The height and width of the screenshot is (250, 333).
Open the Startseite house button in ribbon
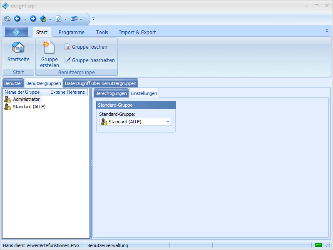[x=18, y=52]
